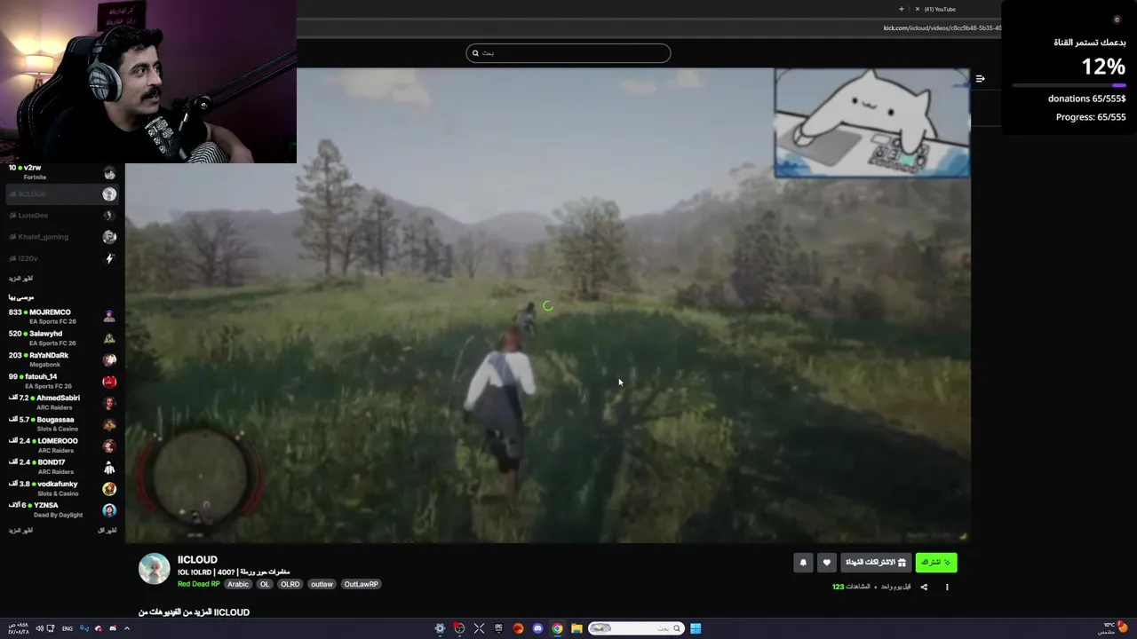Open the weather widget on the taskbar
The image size is (1137, 639).
(1115, 627)
